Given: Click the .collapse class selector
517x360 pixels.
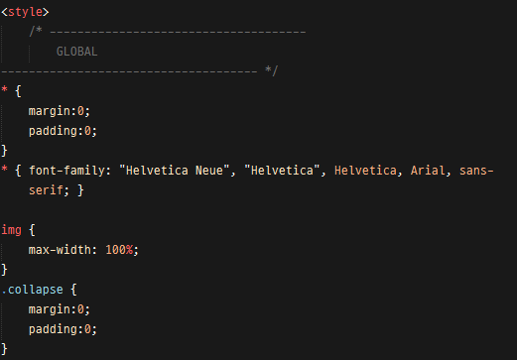Looking at the screenshot, I should [32, 290].
